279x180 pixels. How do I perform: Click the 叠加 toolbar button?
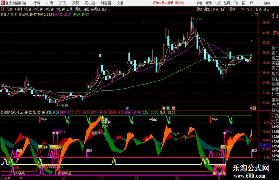[207, 9]
